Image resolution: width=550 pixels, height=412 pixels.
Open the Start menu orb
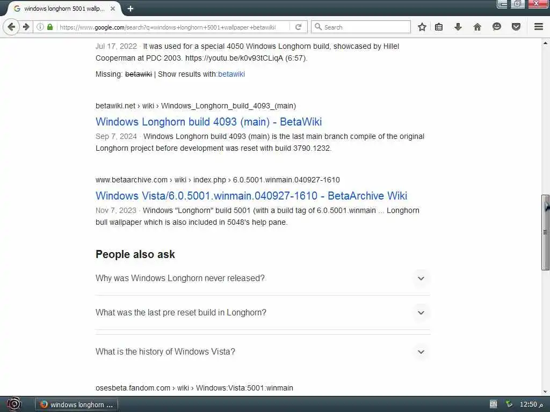(13, 404)
